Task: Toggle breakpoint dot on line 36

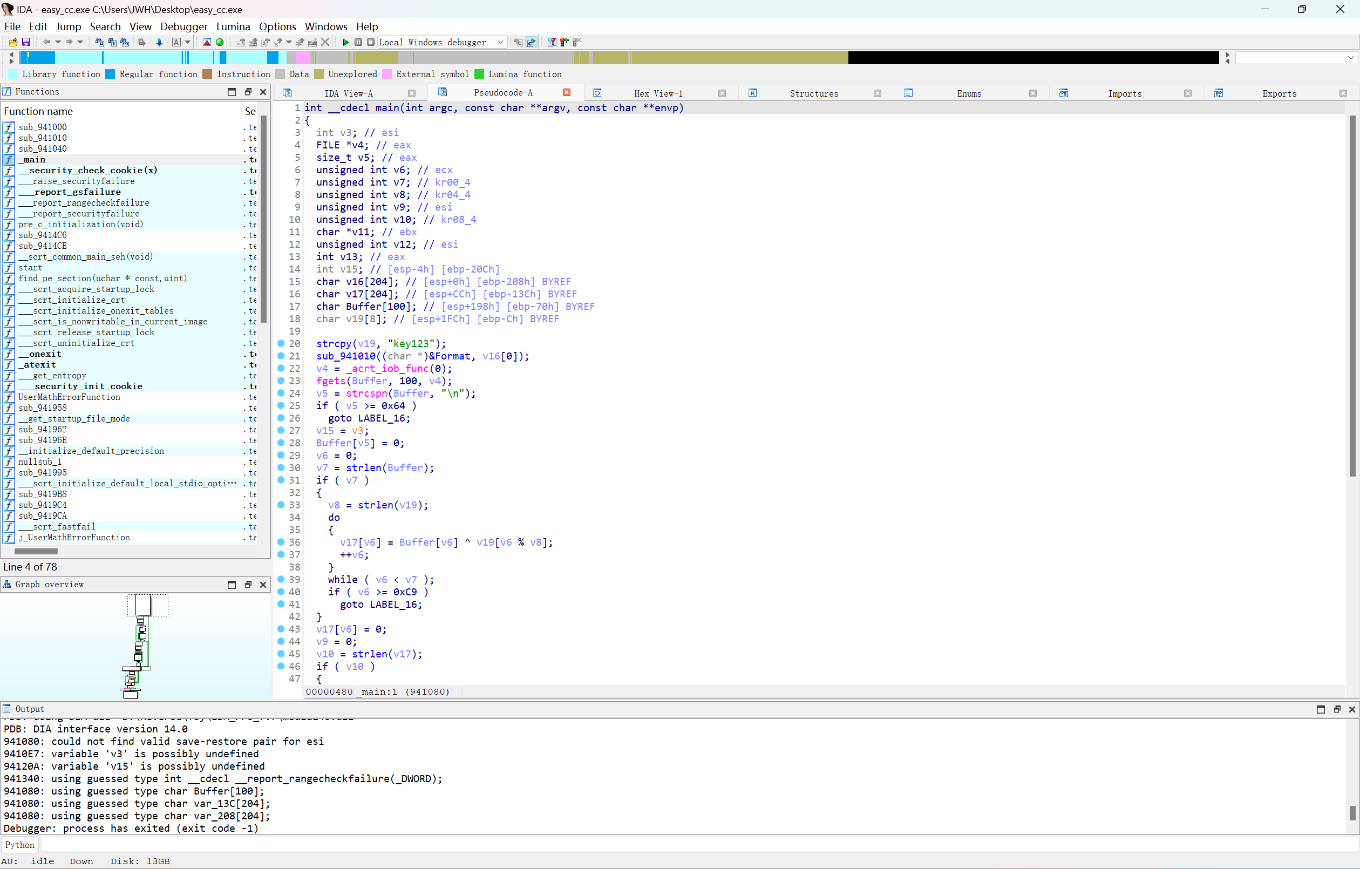Action: click(281, 541)
